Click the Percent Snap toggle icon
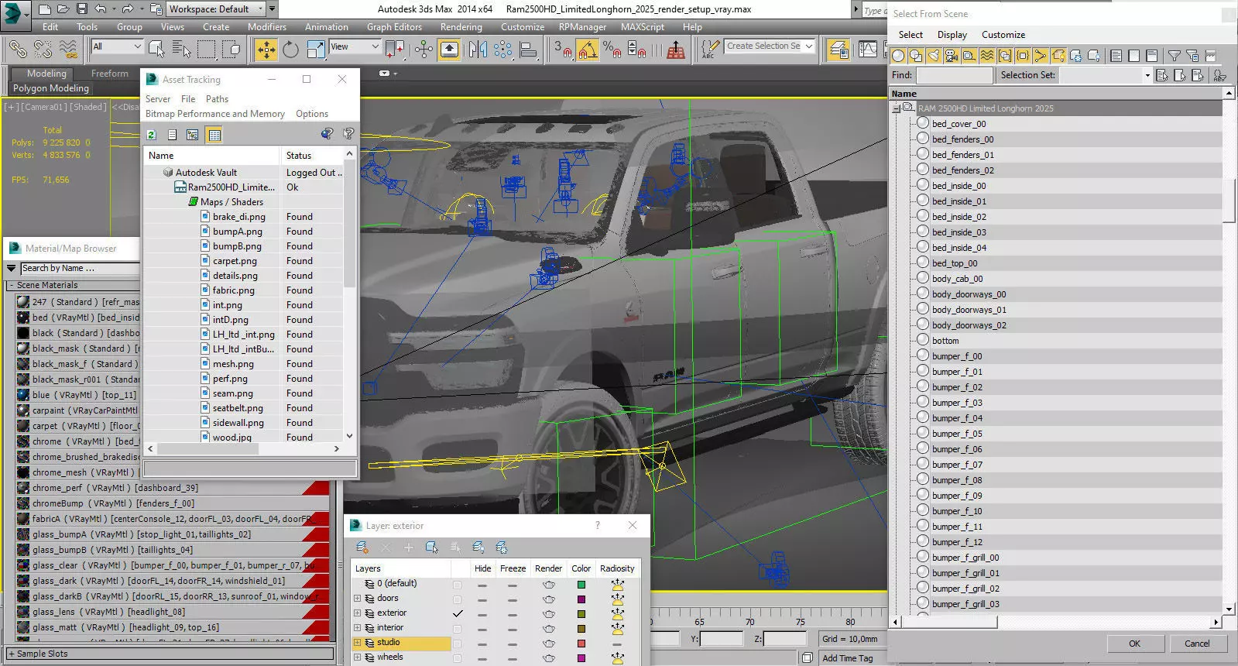 (x=612, y=50)
